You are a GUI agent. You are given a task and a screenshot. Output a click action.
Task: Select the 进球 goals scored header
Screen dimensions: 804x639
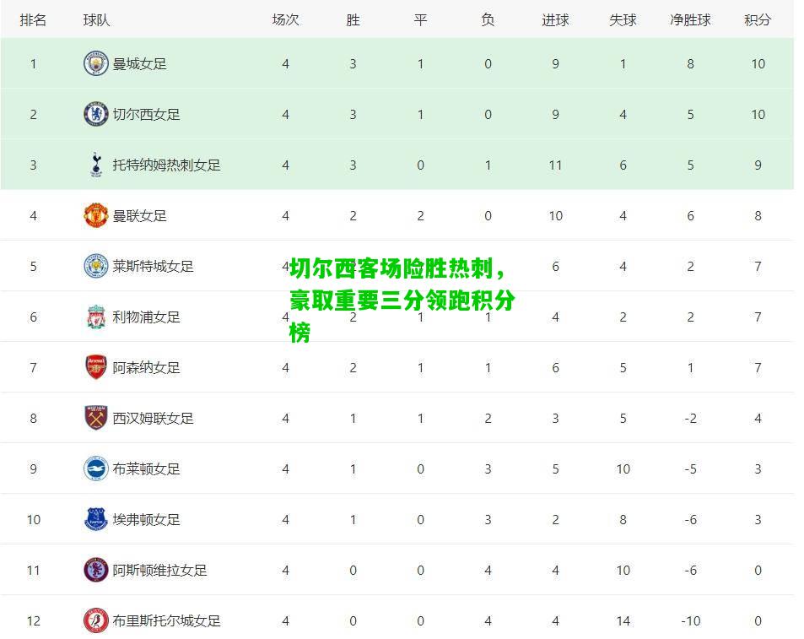coord(555,20)
